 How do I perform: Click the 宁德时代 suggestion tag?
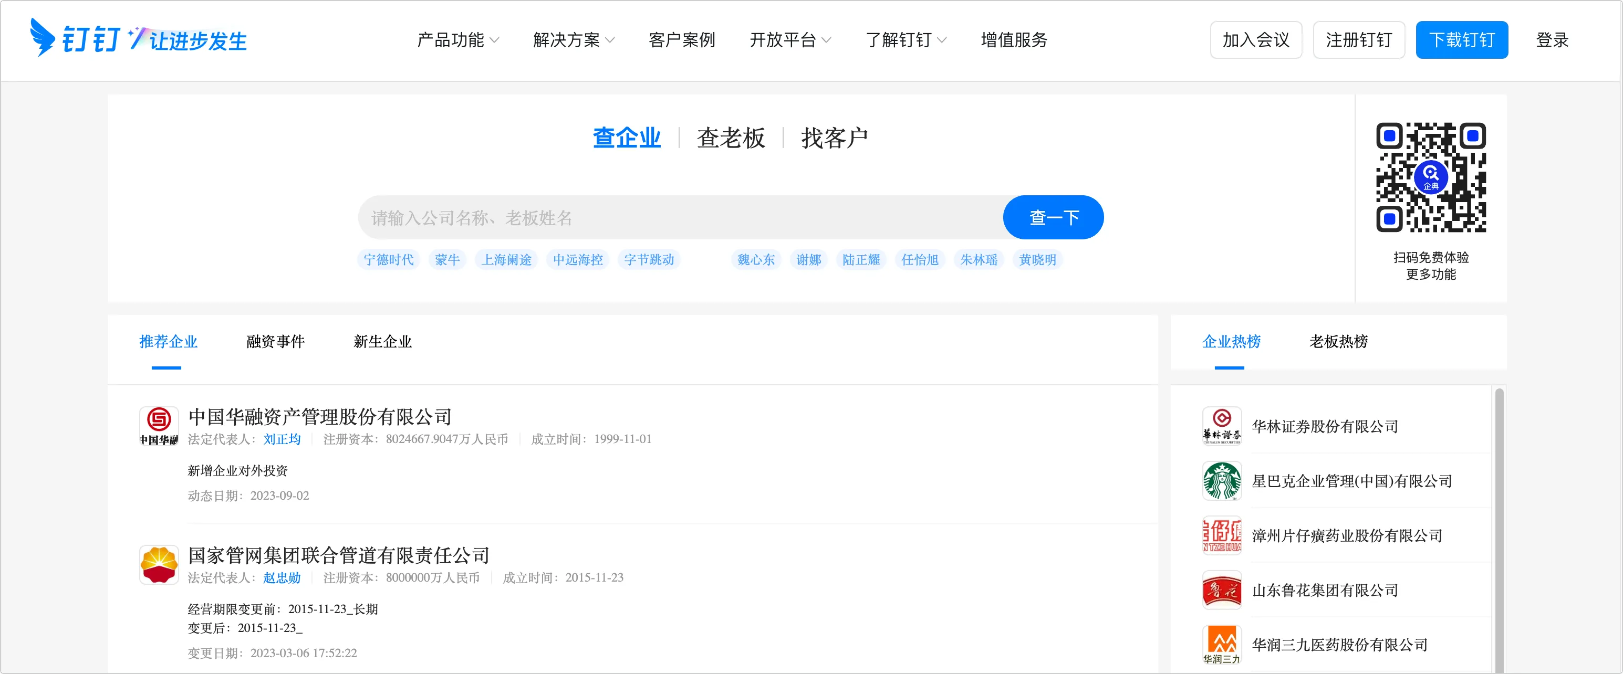pos(388,259)
